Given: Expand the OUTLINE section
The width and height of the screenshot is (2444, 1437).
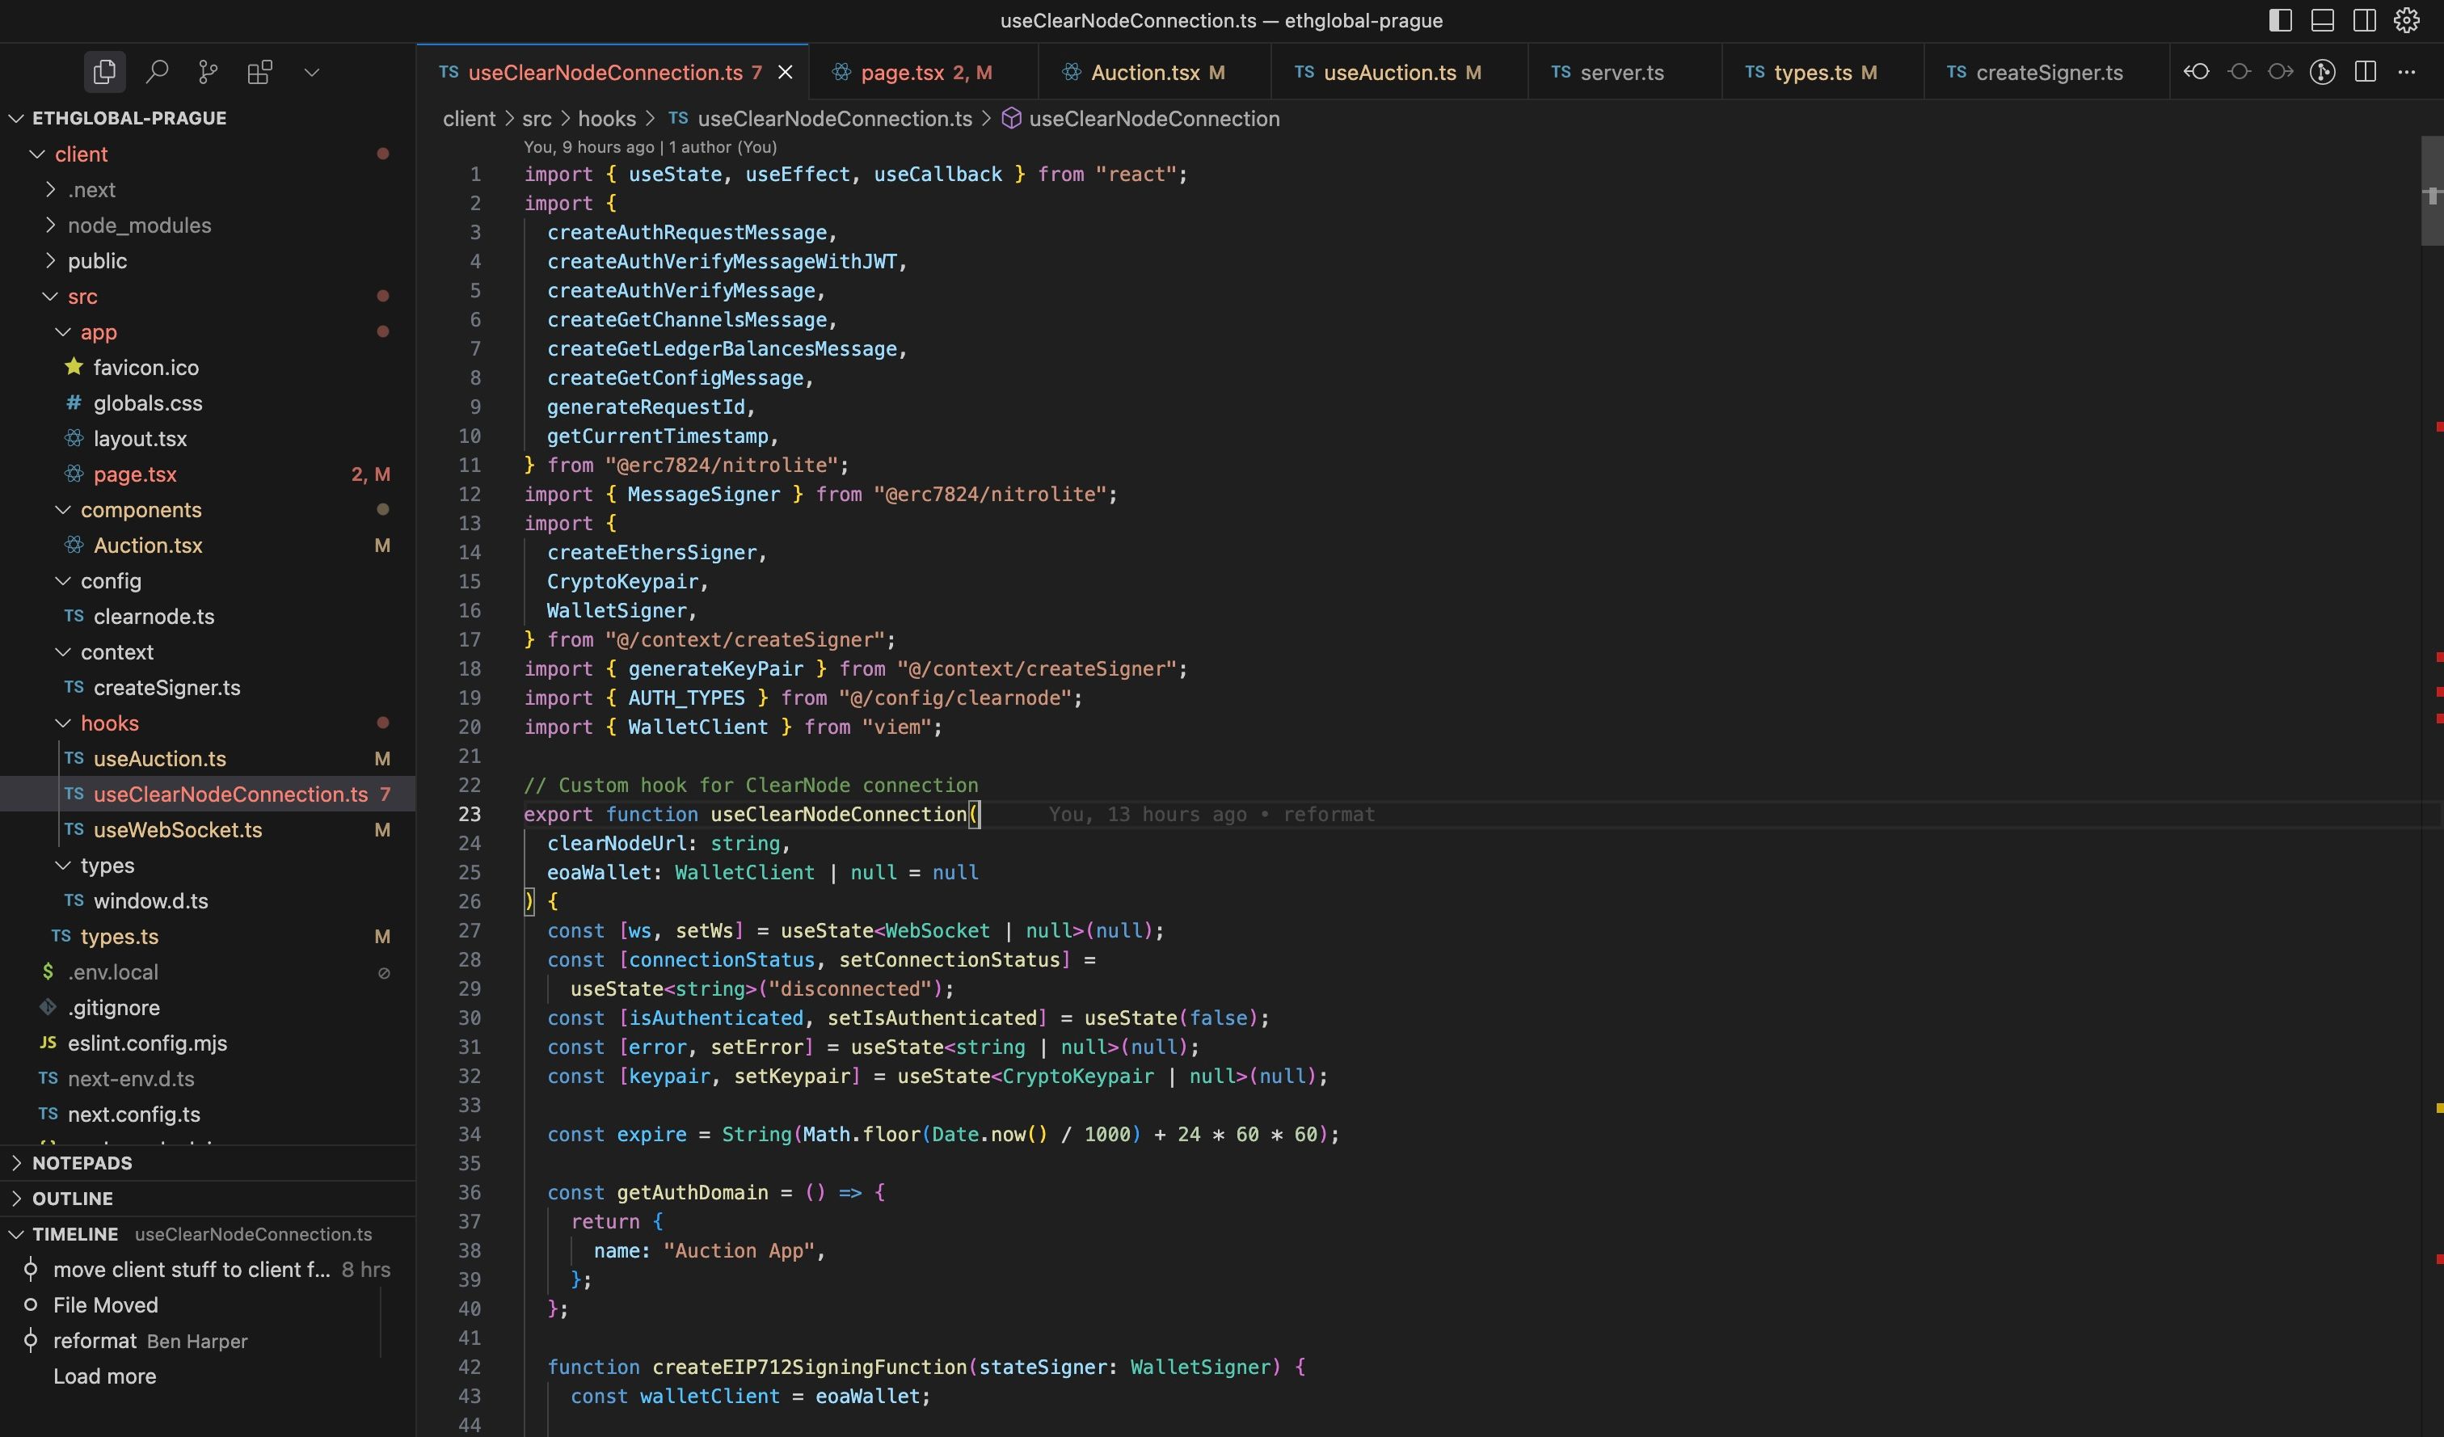Looking at the screenshot, I should tap(208, 1199).
